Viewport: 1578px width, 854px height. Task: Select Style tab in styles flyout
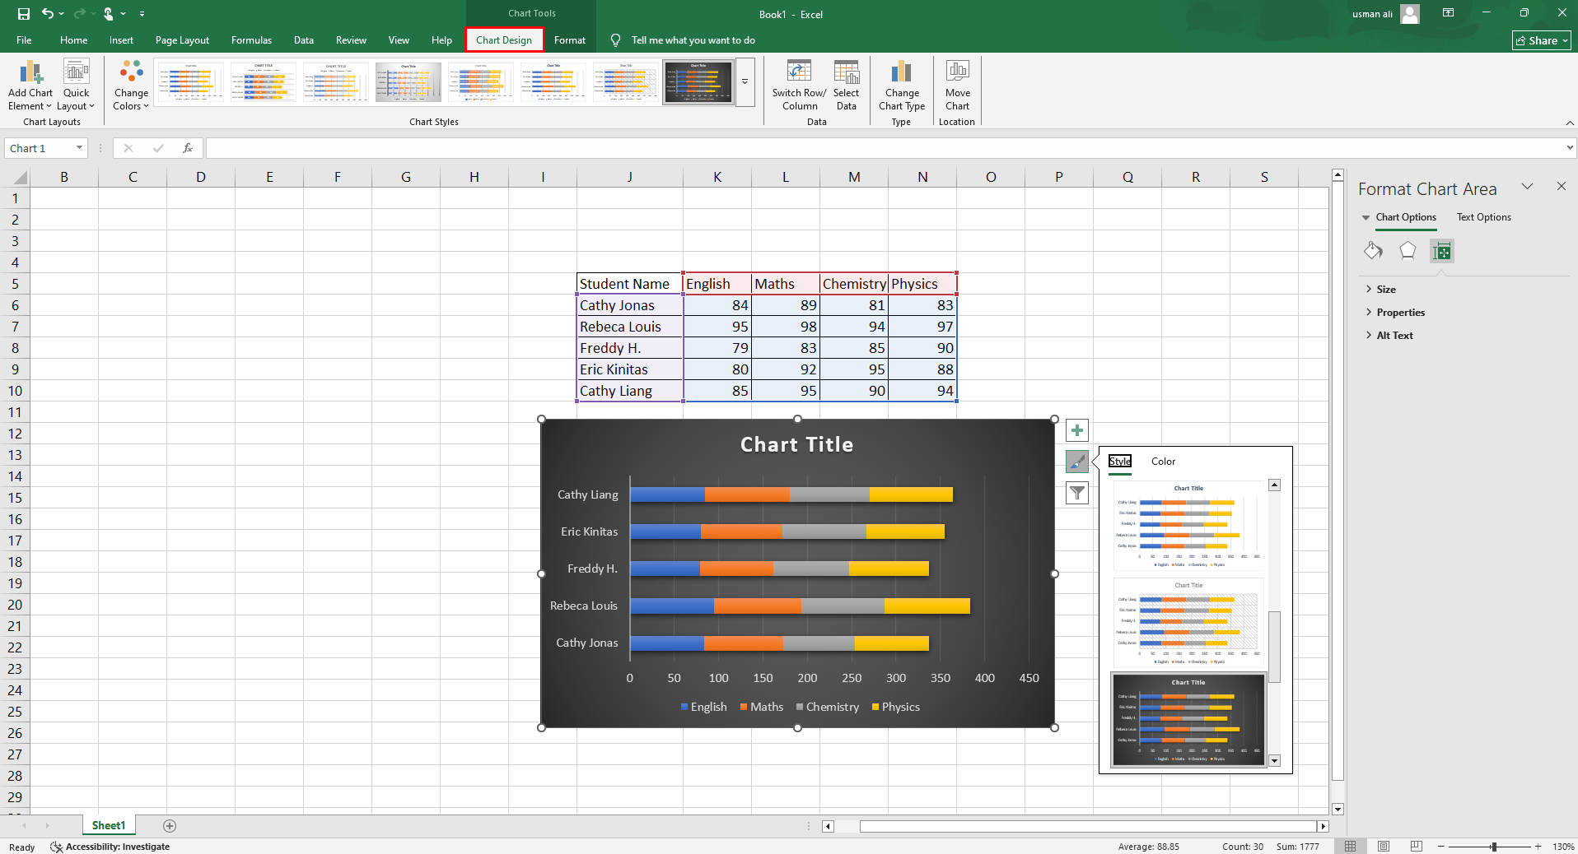tap(1120, 462)
